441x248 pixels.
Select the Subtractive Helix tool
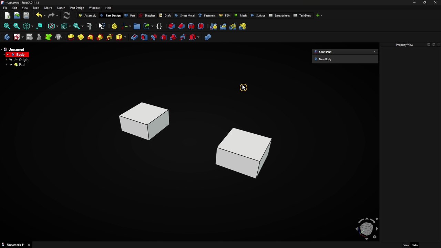point(183,37)
